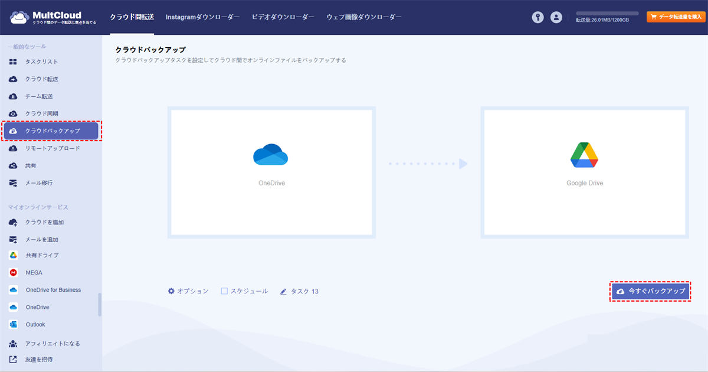Click the オプション gear icon

click(x=171, y=291)
